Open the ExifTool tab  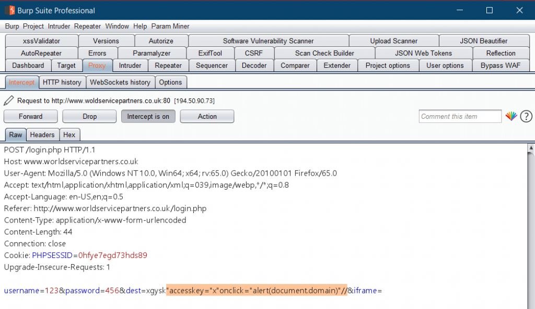pos(210,53)
